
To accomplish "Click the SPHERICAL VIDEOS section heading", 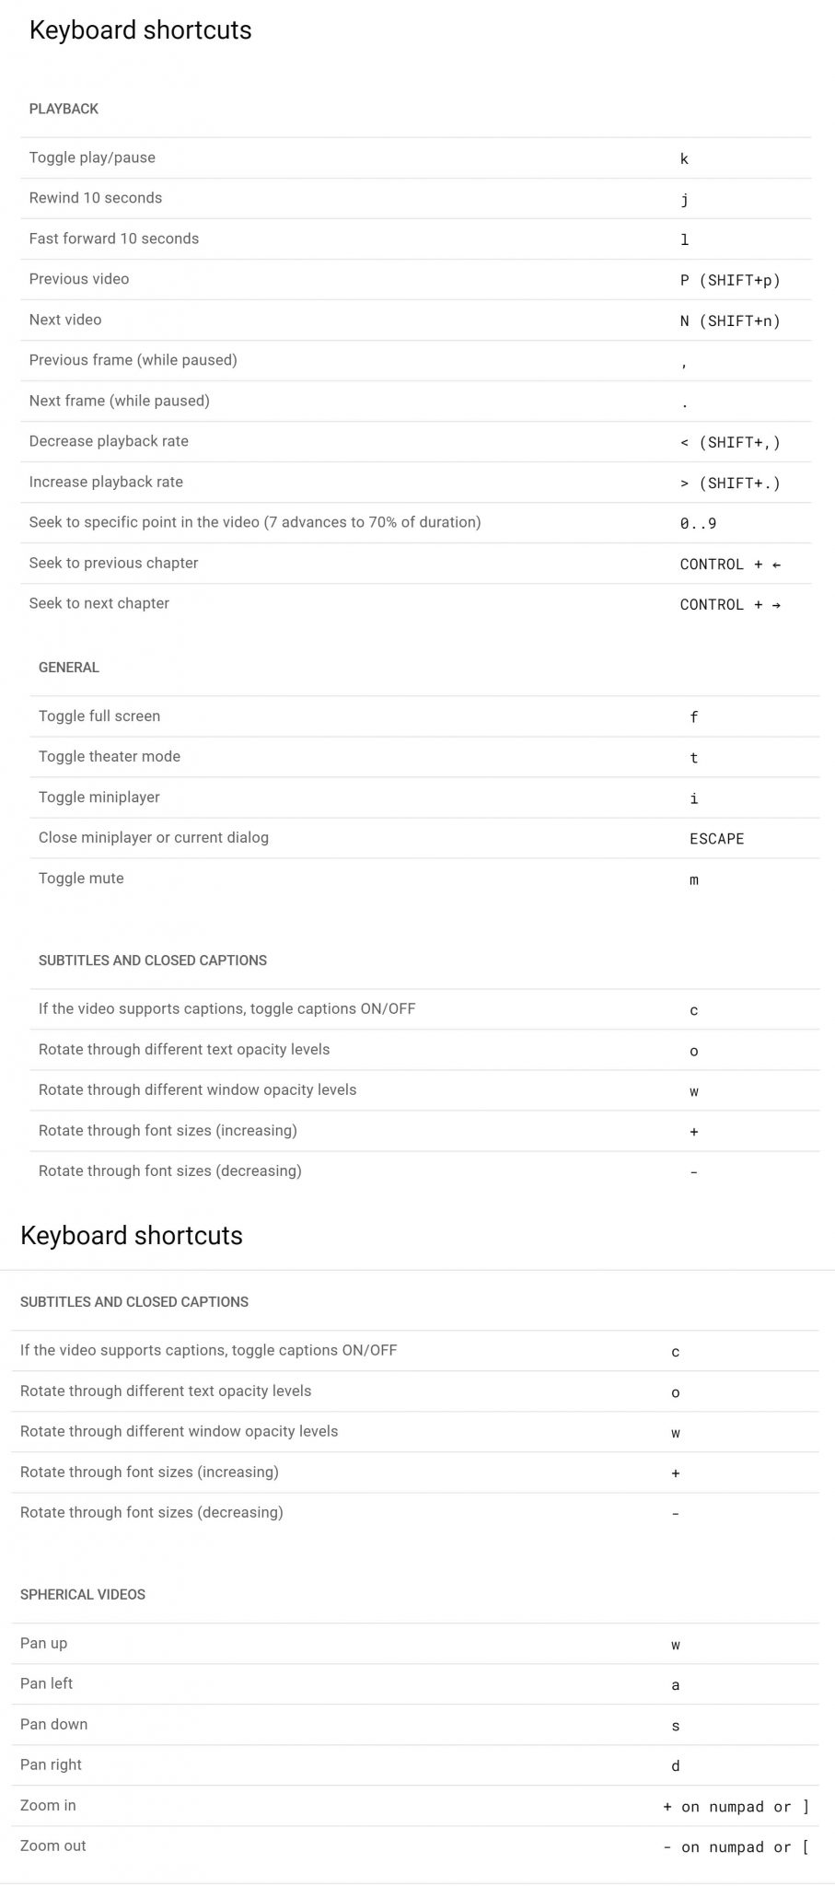I will [x=83, y=1595].
